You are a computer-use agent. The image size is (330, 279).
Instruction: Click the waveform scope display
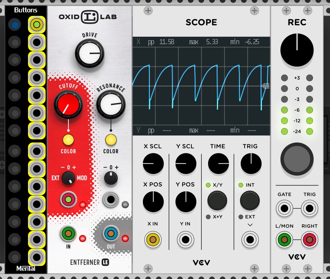coord(201,86)
